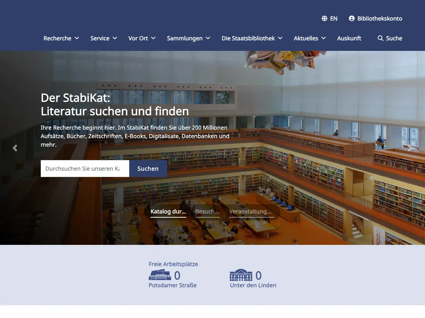Click the free seats count for Unter den Linden
This screenshot has width=425, height=318.
tap(259, 275)
